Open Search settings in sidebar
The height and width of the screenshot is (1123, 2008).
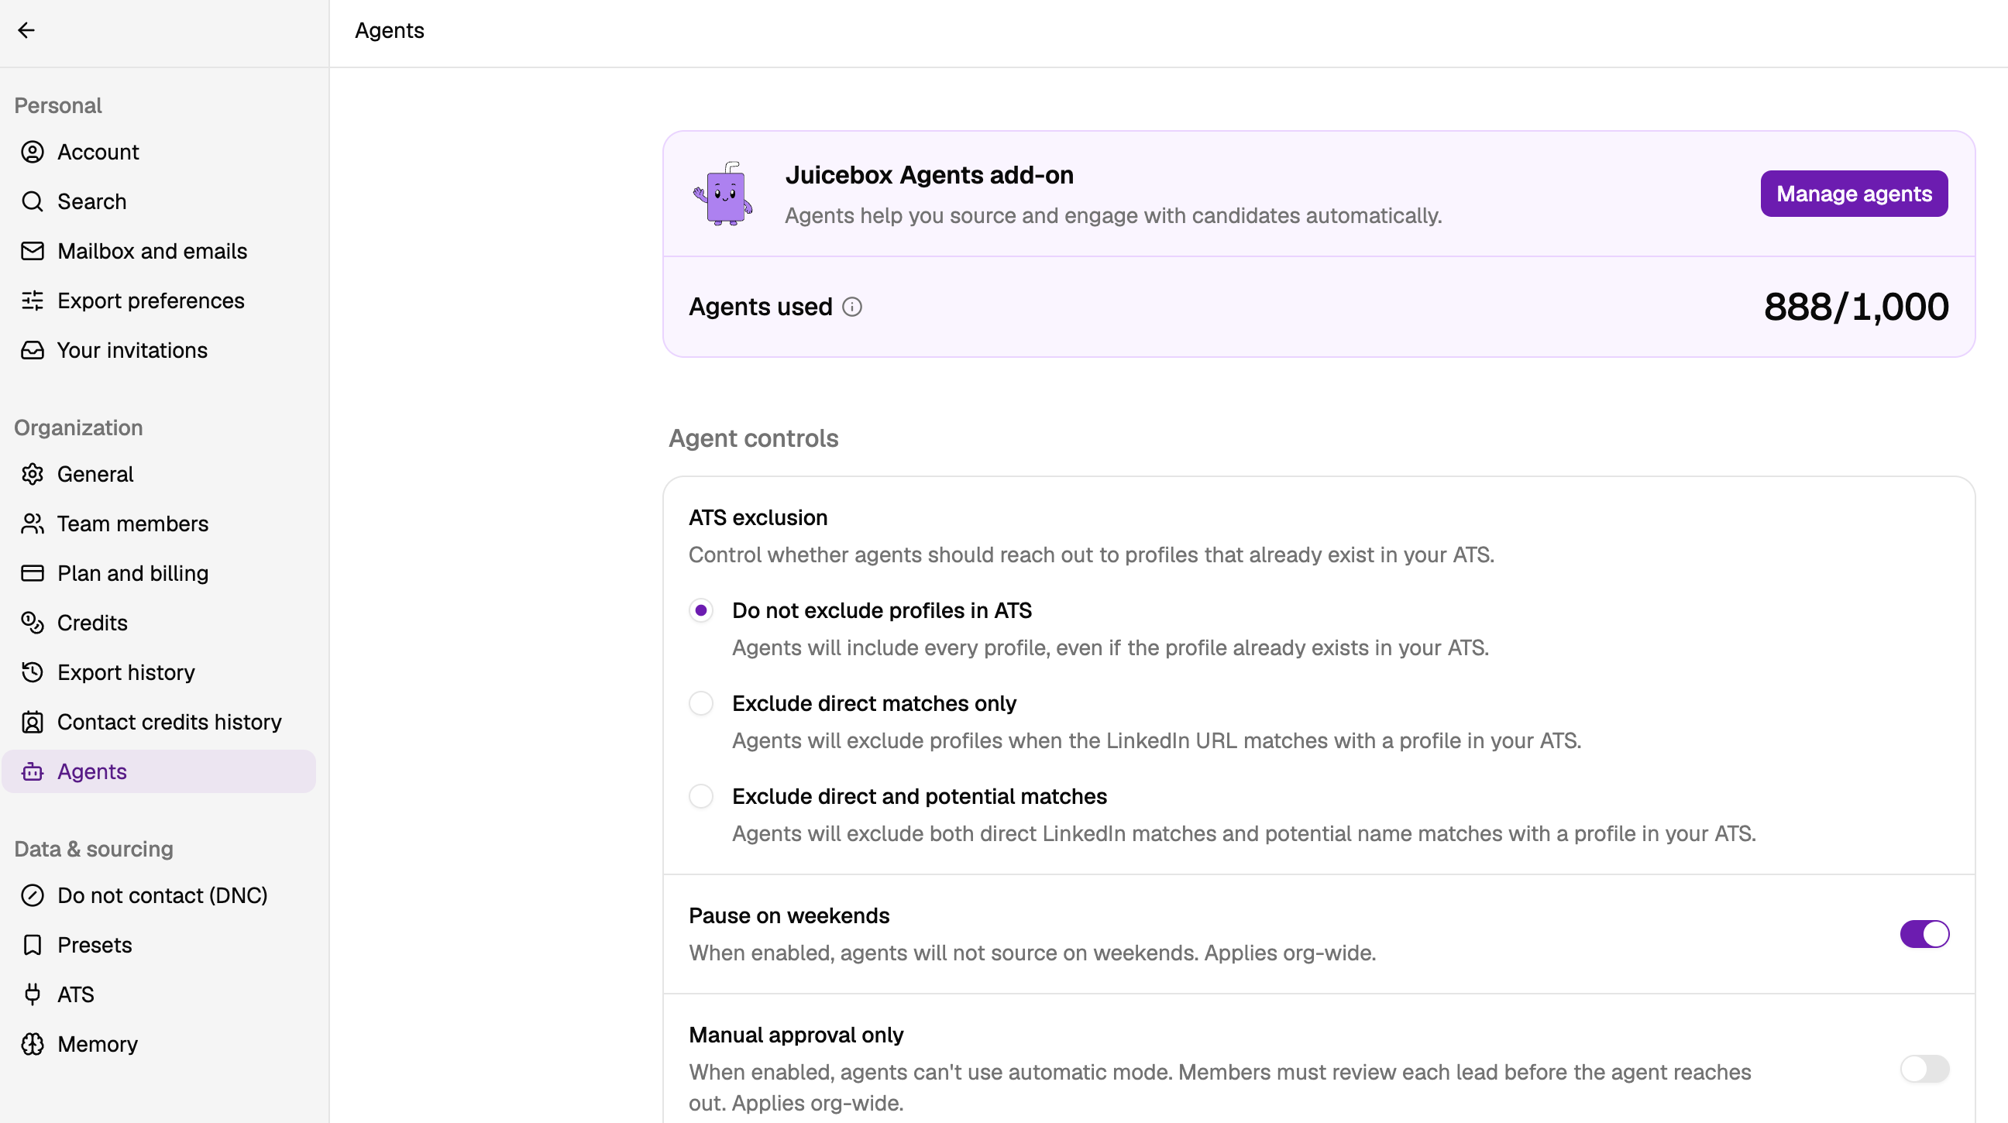click(x=159, y=202)
